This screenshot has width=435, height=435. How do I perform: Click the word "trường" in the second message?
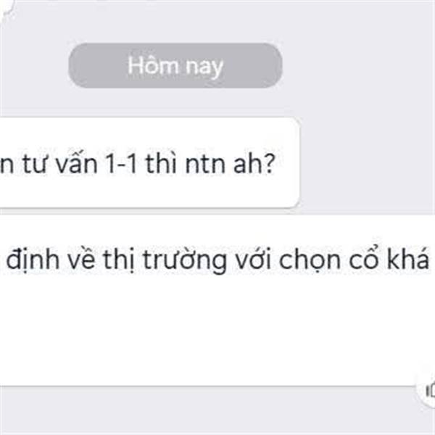point(184,260)
